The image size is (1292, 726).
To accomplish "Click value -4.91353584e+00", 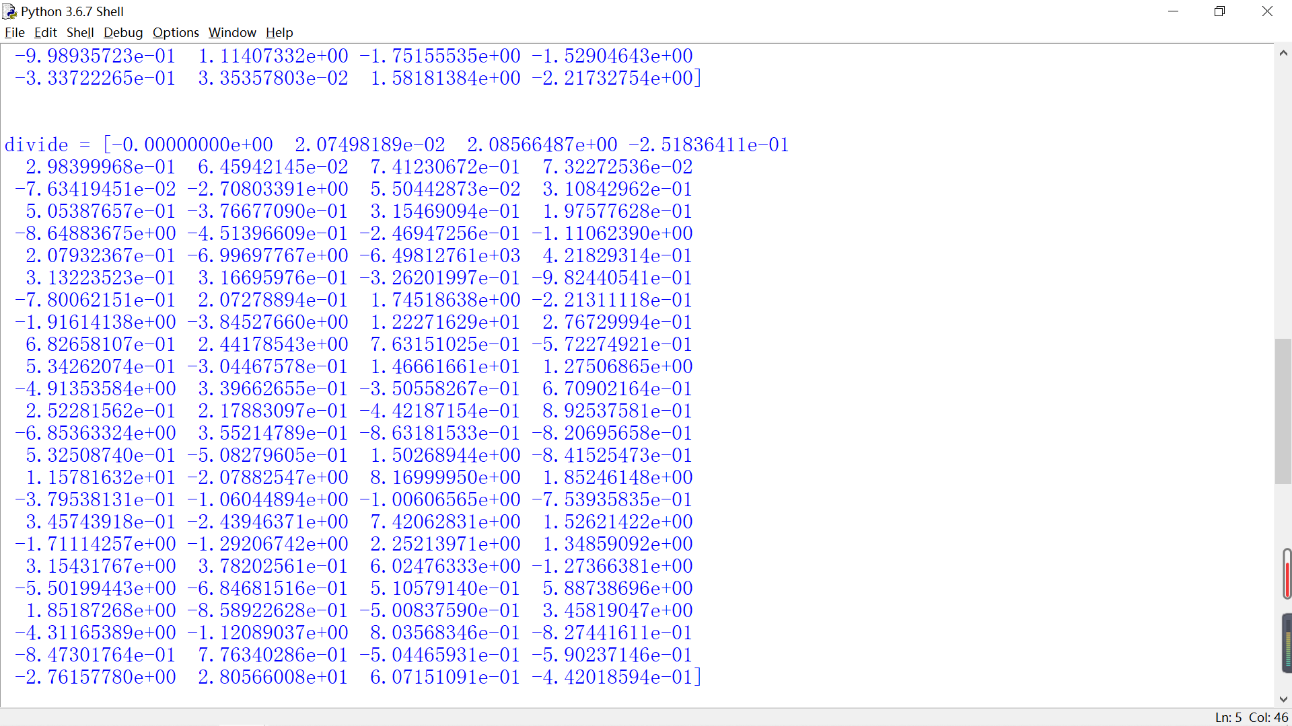I will click(x=96, y=389).
